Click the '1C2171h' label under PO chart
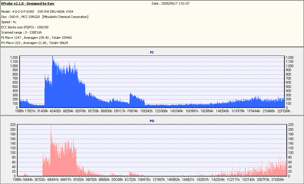 (x=233, y=180)
